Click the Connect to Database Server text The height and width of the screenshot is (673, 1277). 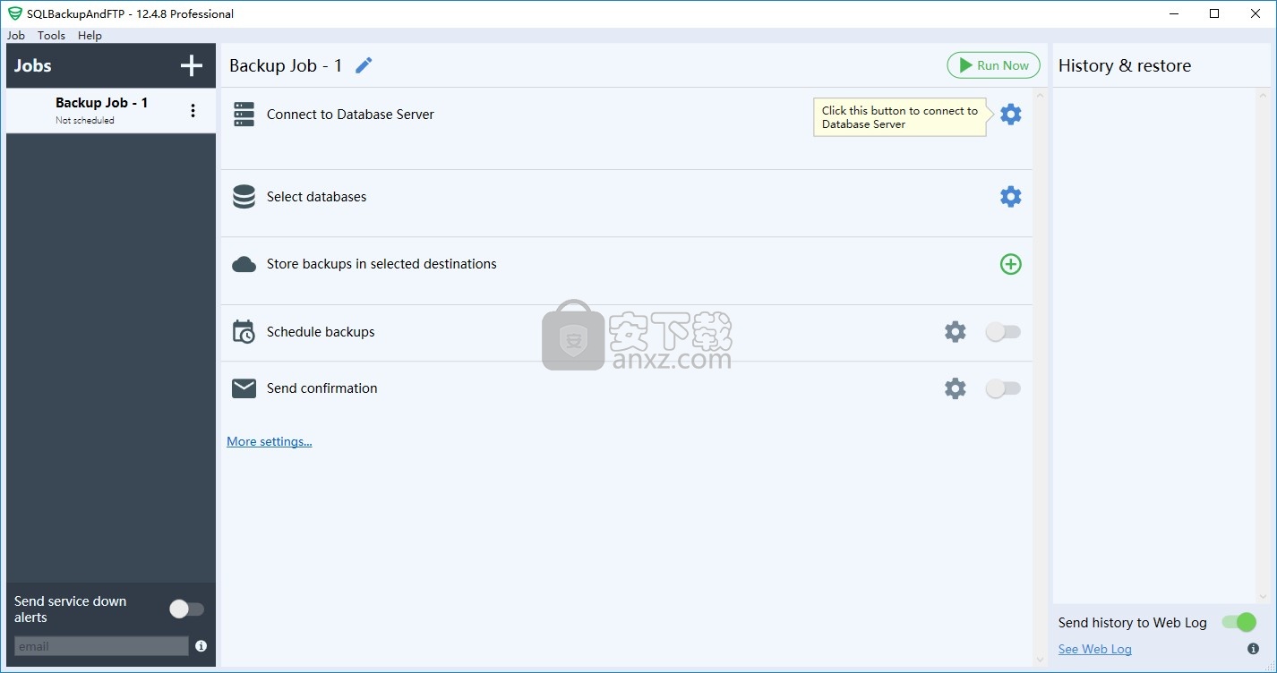click(x=350, y=115)
